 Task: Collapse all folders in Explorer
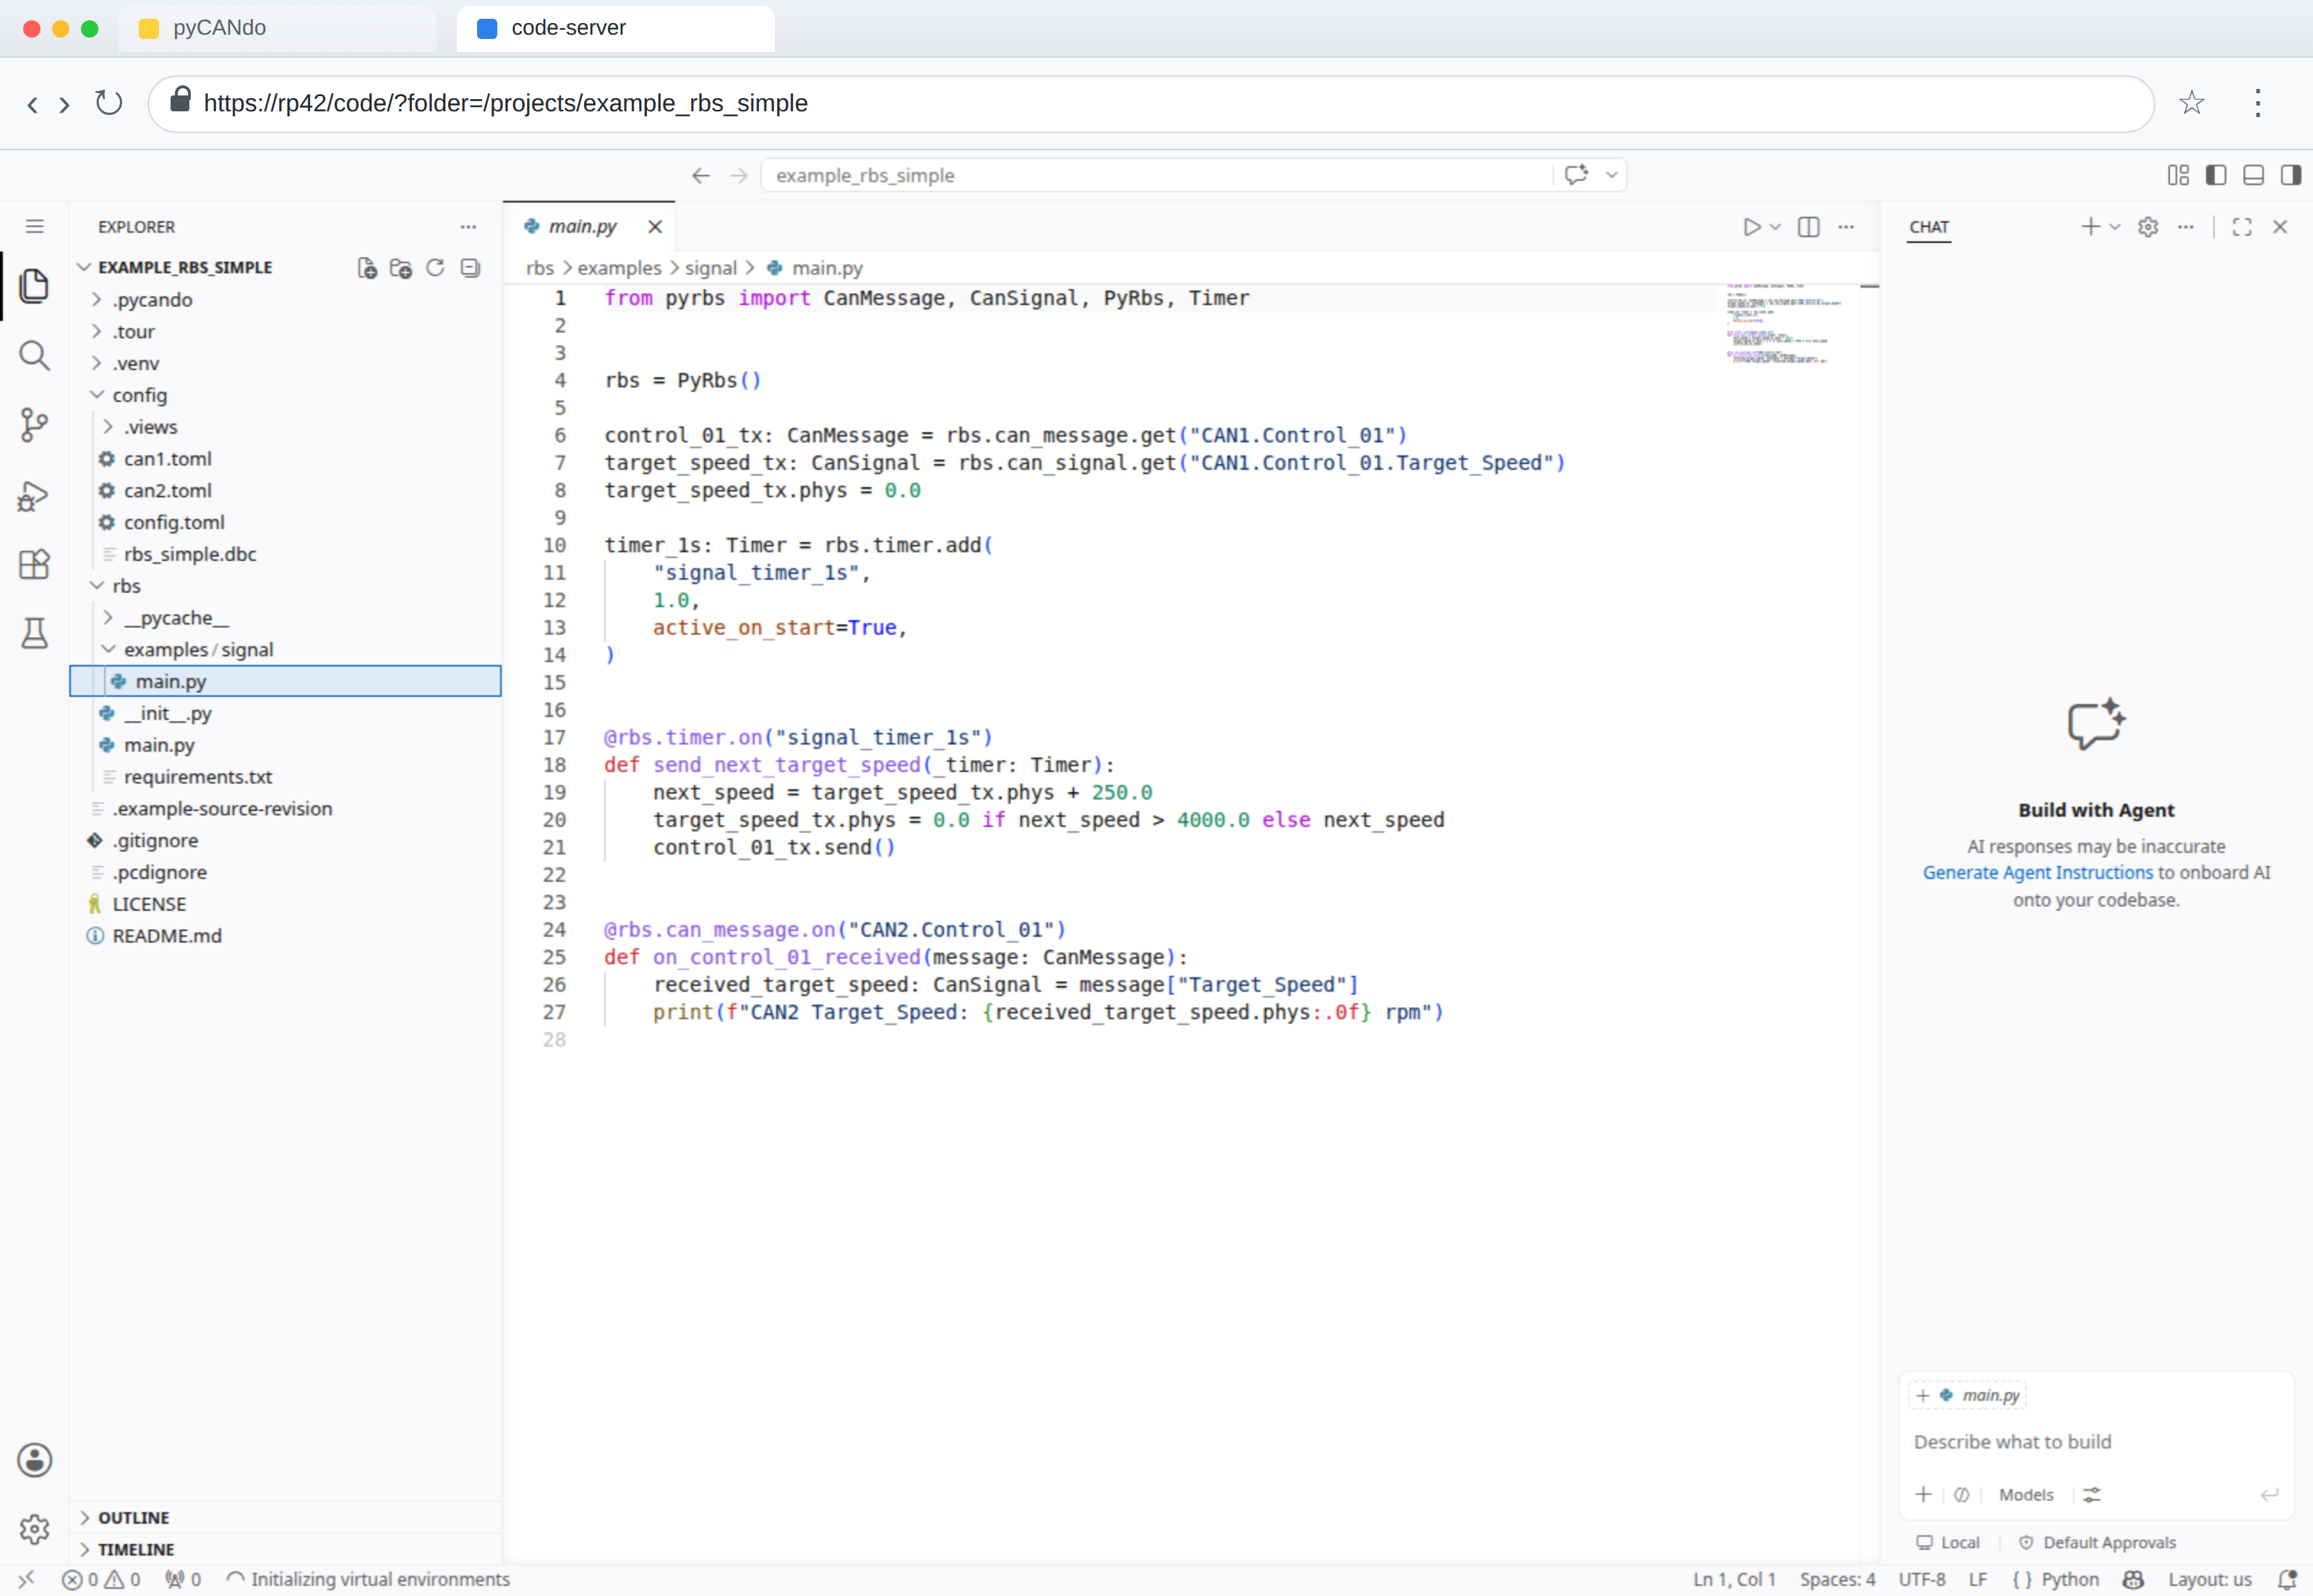pos(470,268)
